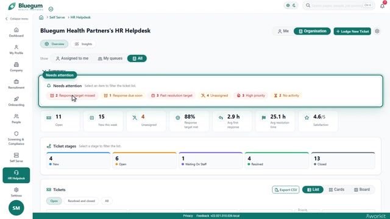Collapse the sidebar menu
The width and height of the screenshot is (390, 219).
pos(16,19)
